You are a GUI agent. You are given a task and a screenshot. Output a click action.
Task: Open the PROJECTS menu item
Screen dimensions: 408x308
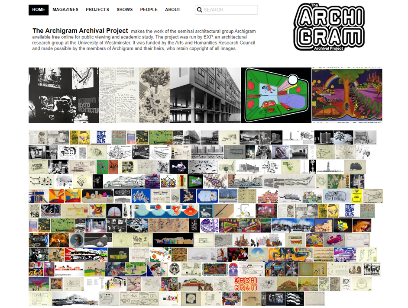(97, 10)
